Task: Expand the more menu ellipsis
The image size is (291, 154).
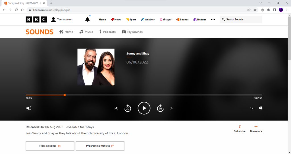Action: (x=213, y=20)
